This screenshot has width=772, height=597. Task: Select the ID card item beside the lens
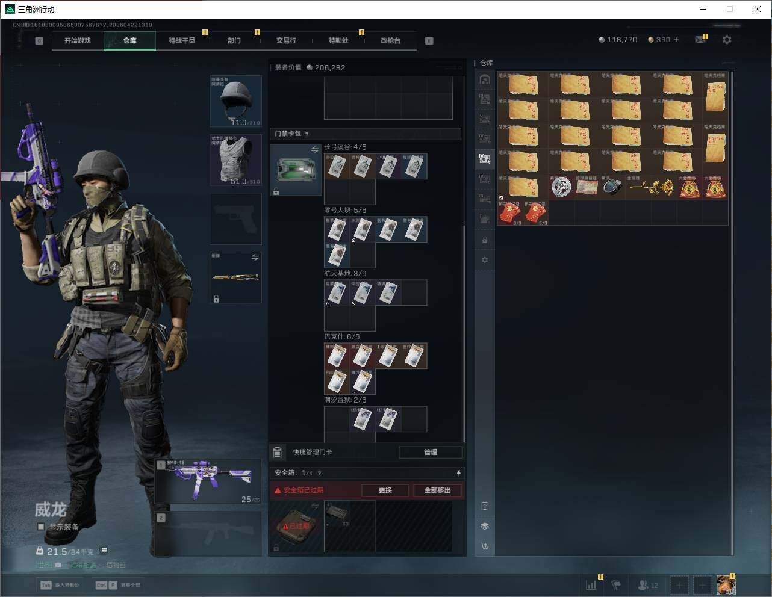pyautogui.click(x=587, y=187)
